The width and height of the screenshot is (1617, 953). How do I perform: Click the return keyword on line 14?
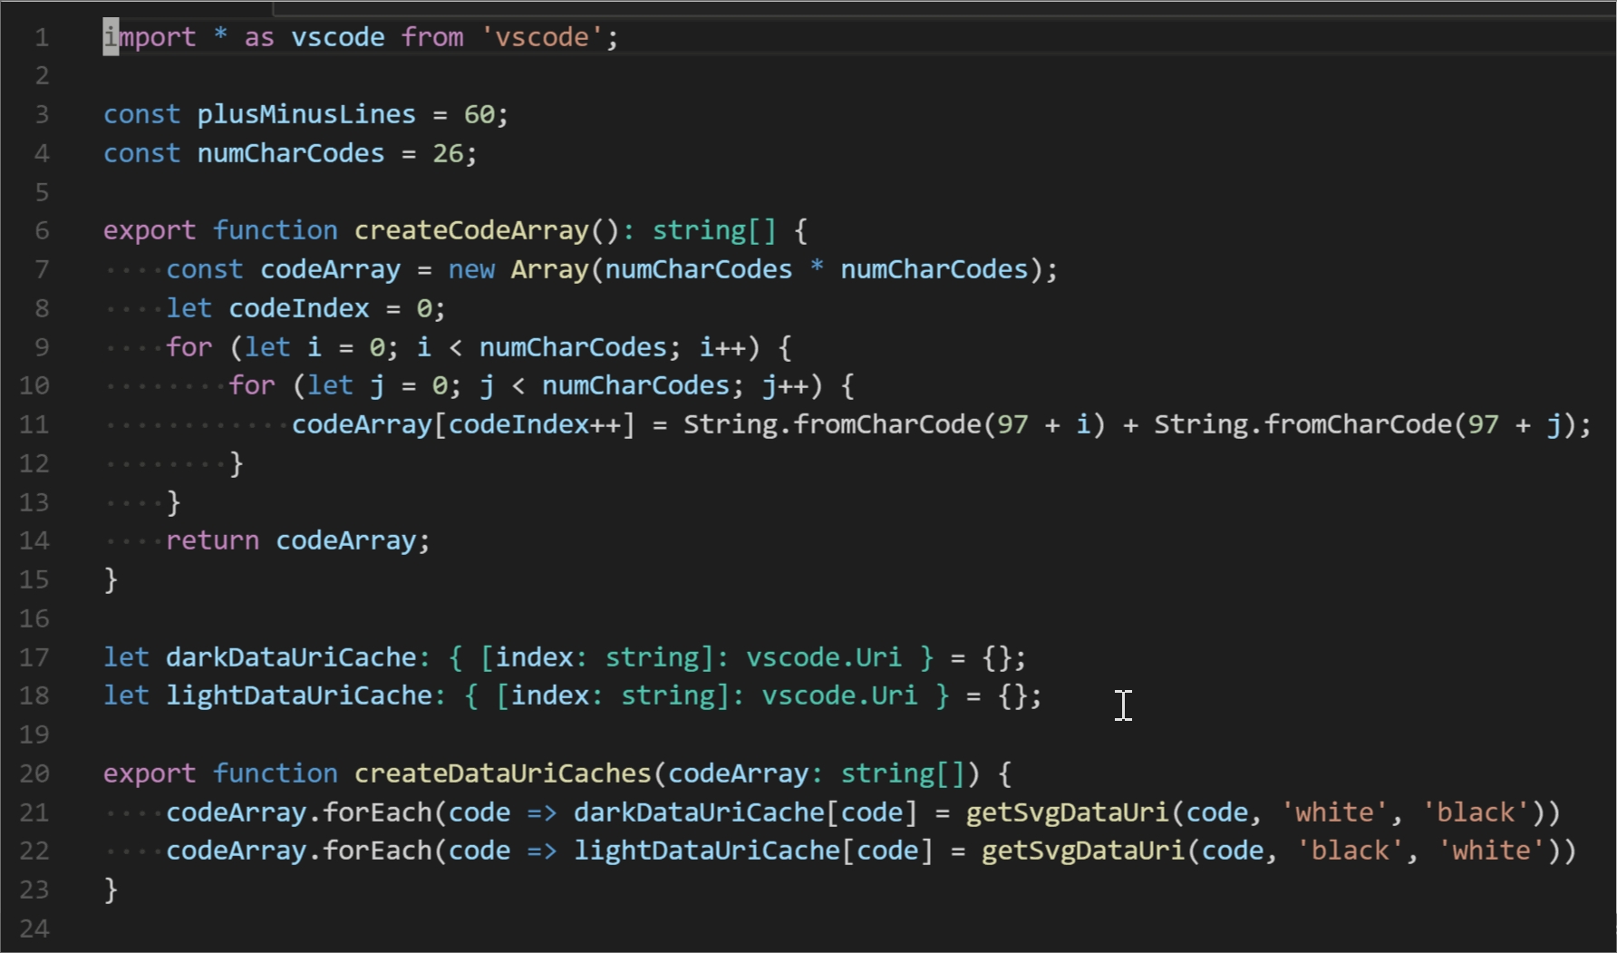tap(212, 540)
